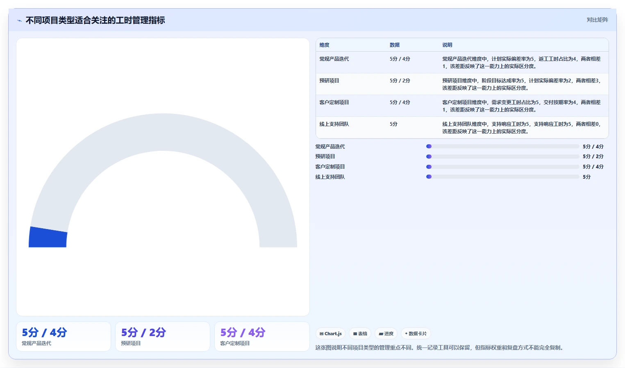Click the title 不同项目类型适合关注的工时管理指标
Viewport: 625px width, 368px height.
click(95, 20)
